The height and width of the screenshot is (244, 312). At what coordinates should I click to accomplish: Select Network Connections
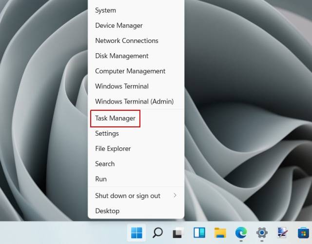click(x=136, y=41)
